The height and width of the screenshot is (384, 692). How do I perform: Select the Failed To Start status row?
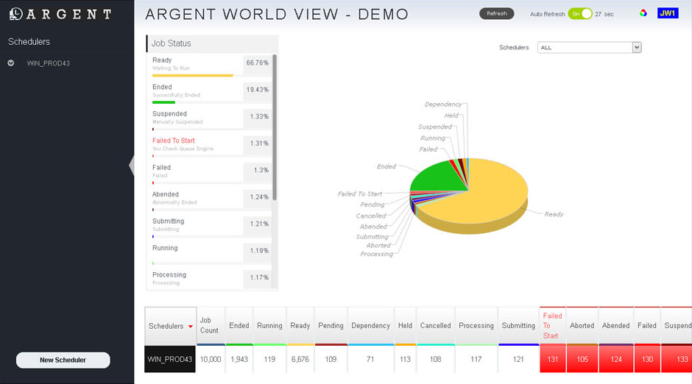click(x=195, y=144)
